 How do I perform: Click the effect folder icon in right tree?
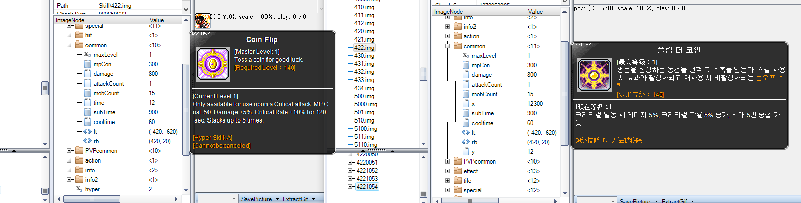tap(458, 171)
